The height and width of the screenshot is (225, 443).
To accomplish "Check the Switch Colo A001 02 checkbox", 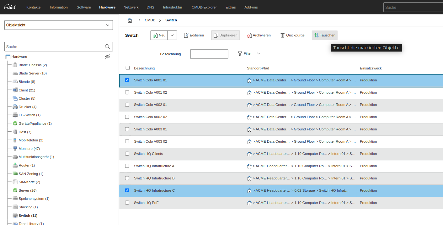I will click(127, 92).
